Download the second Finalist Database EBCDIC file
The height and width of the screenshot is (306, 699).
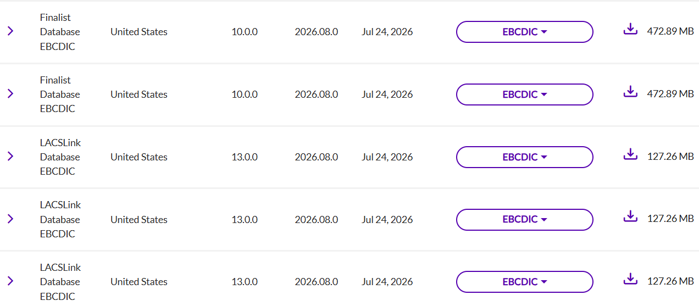tap(630, 92)
